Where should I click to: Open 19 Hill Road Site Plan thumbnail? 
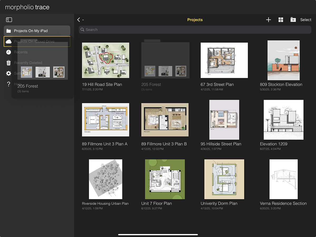[106, 60]
